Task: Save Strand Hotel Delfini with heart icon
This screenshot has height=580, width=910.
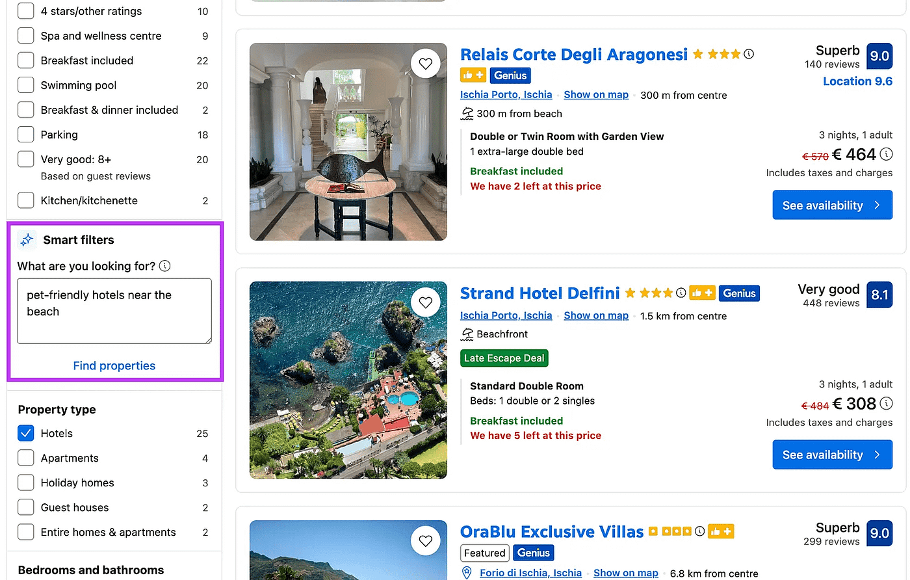Action: (426, 302)
